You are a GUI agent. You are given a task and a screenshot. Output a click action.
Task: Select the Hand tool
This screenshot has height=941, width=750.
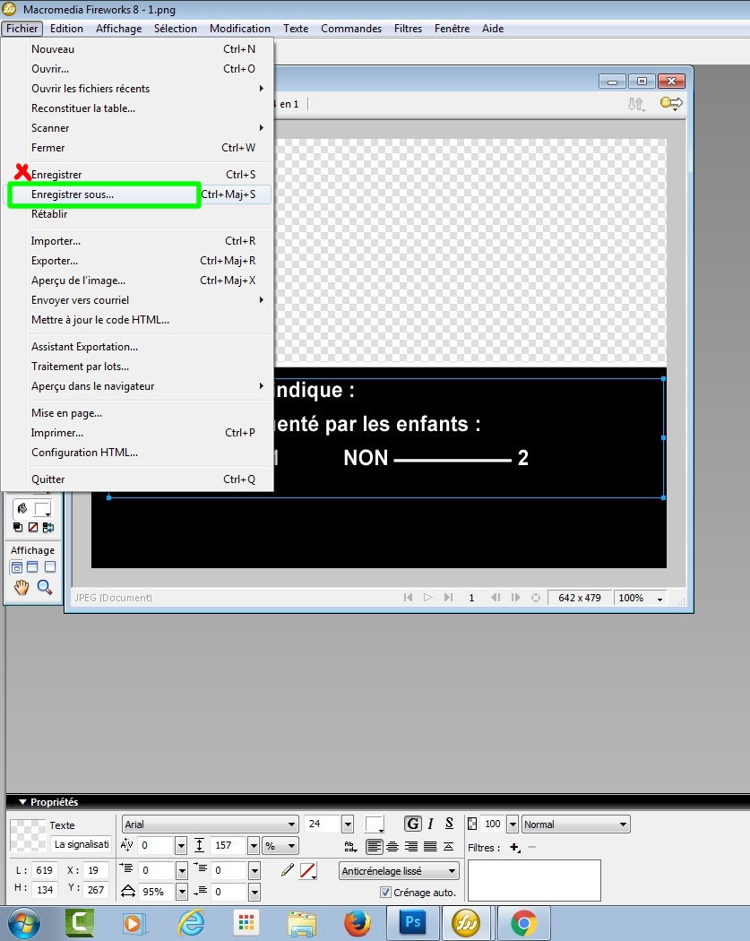click(22, 587)
